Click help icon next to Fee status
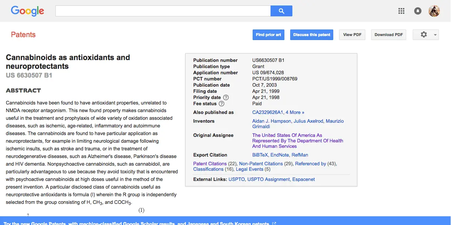 (x=221, y=104)
